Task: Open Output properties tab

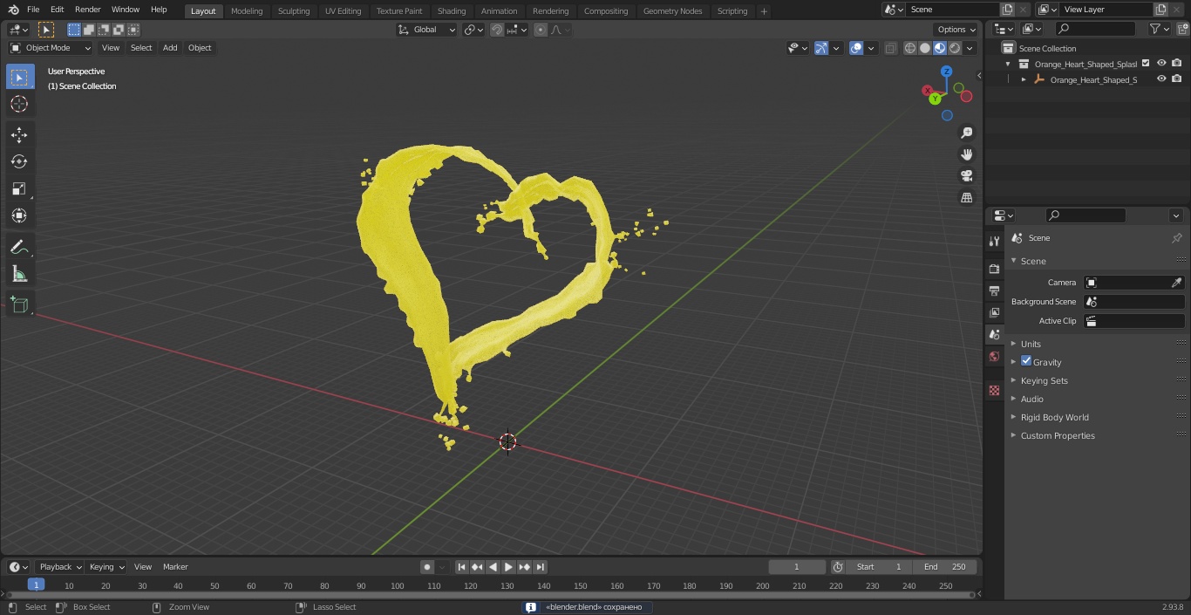Action: [994, 290]
